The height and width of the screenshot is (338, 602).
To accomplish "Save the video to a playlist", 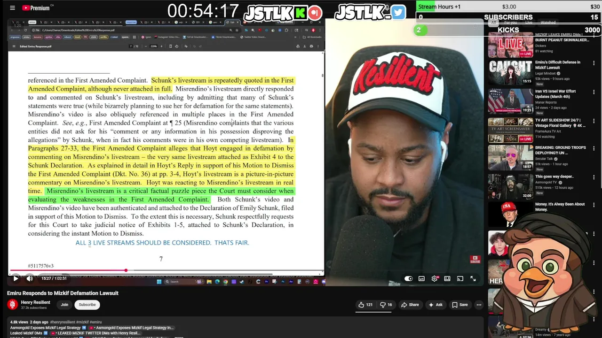I will (460, 305).
